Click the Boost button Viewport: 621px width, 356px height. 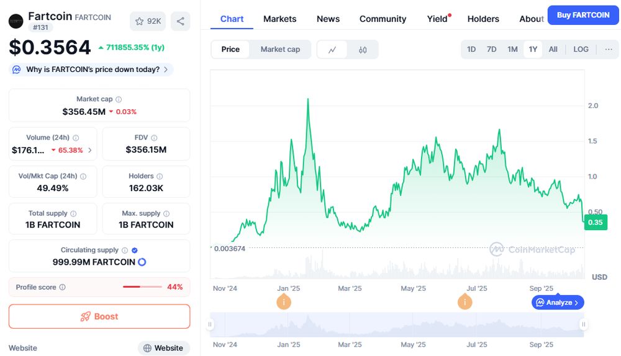click(99, 316)
